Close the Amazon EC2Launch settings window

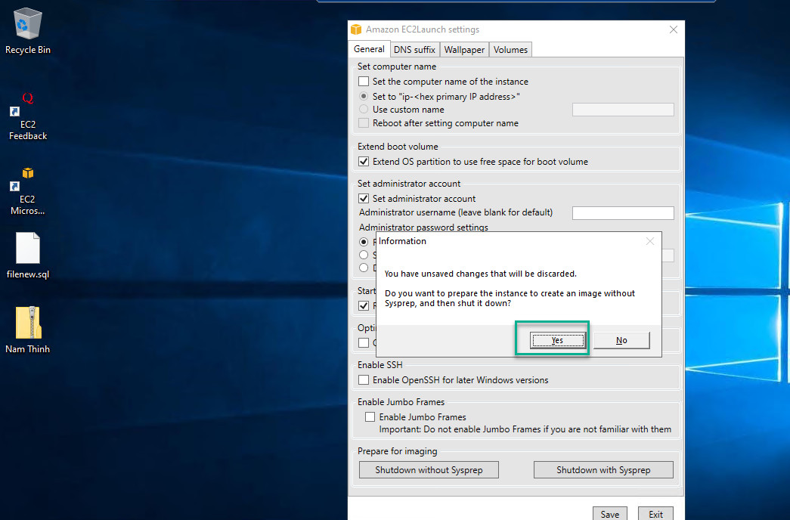tap(673, 29)
